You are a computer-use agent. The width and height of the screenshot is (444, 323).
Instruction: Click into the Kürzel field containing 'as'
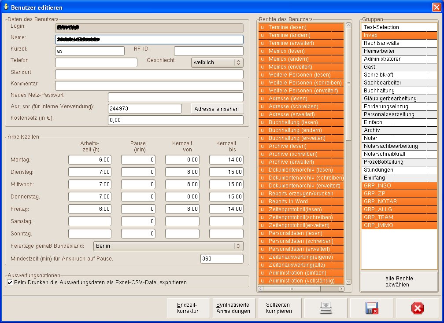tap(90, 51)
